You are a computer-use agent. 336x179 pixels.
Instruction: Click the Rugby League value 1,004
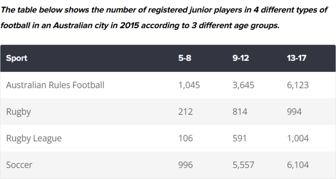[297, 138]
